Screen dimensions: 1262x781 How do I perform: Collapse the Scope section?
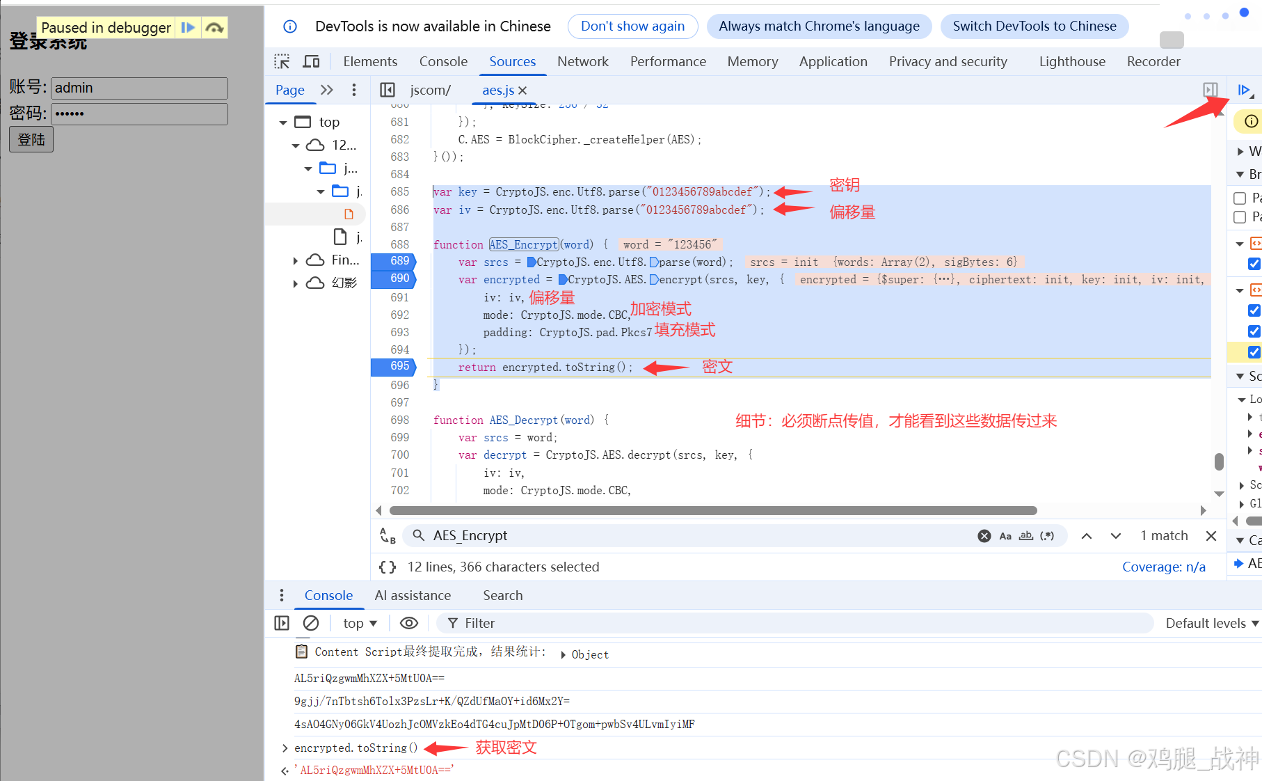pos(1240,376)
